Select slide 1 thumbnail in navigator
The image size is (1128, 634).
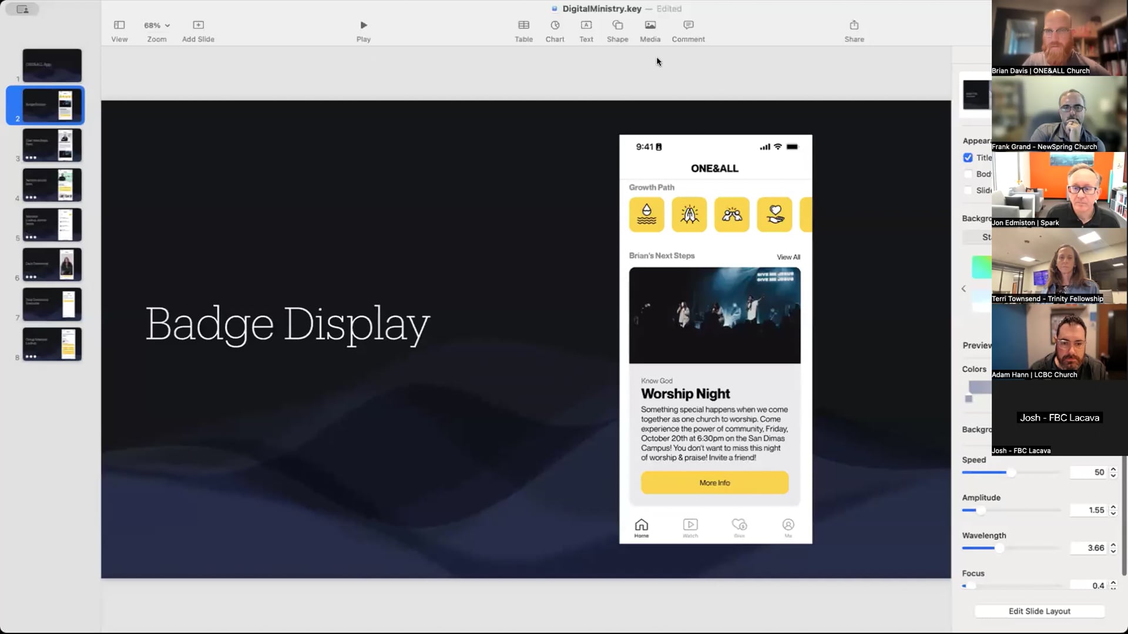click(x=52, y=65)
